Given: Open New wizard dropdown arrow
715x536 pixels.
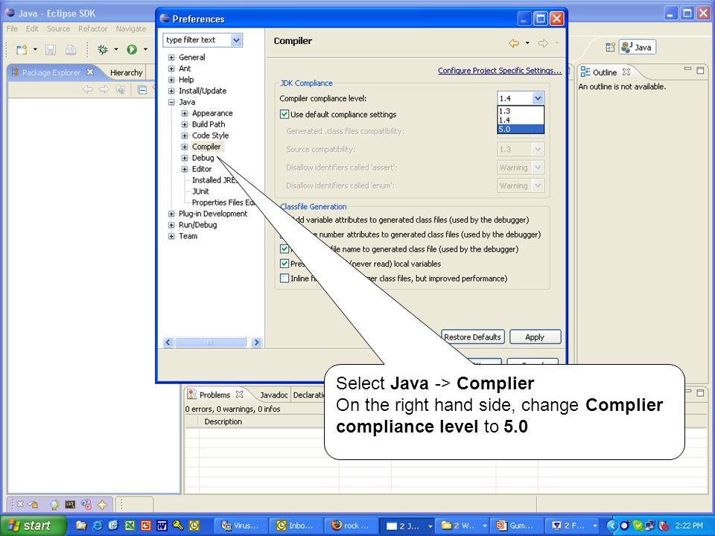Looking at the screenshot, I should 35,49.
